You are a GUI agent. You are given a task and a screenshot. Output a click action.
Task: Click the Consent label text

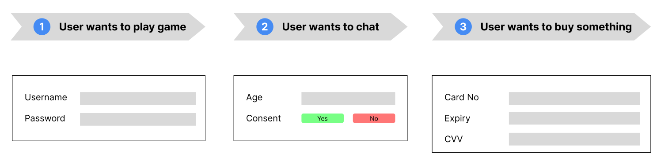(x=263, y=118)
